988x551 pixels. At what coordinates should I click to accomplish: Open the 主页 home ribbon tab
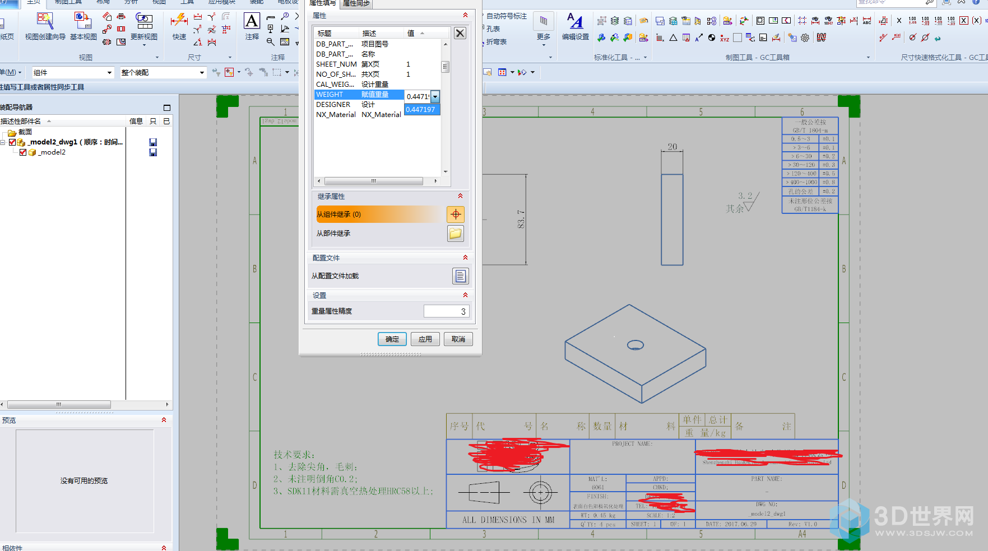pyautogui.click(x=34, y=2)
